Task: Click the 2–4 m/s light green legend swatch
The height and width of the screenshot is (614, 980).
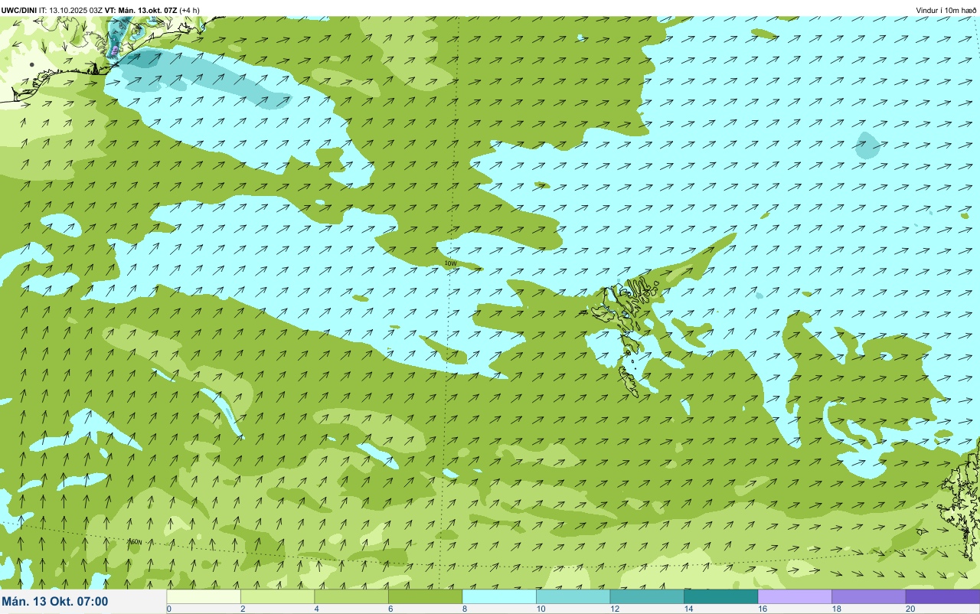Action: [277, 596]
